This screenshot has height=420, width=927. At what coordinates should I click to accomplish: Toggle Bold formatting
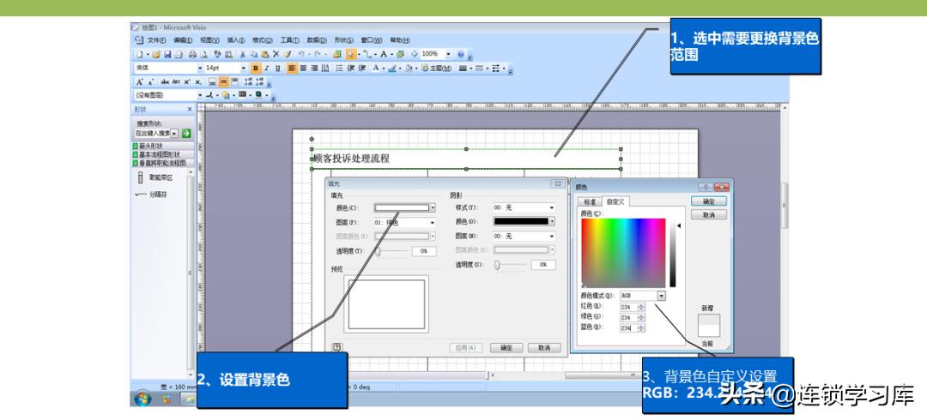[x=256, y=68]
